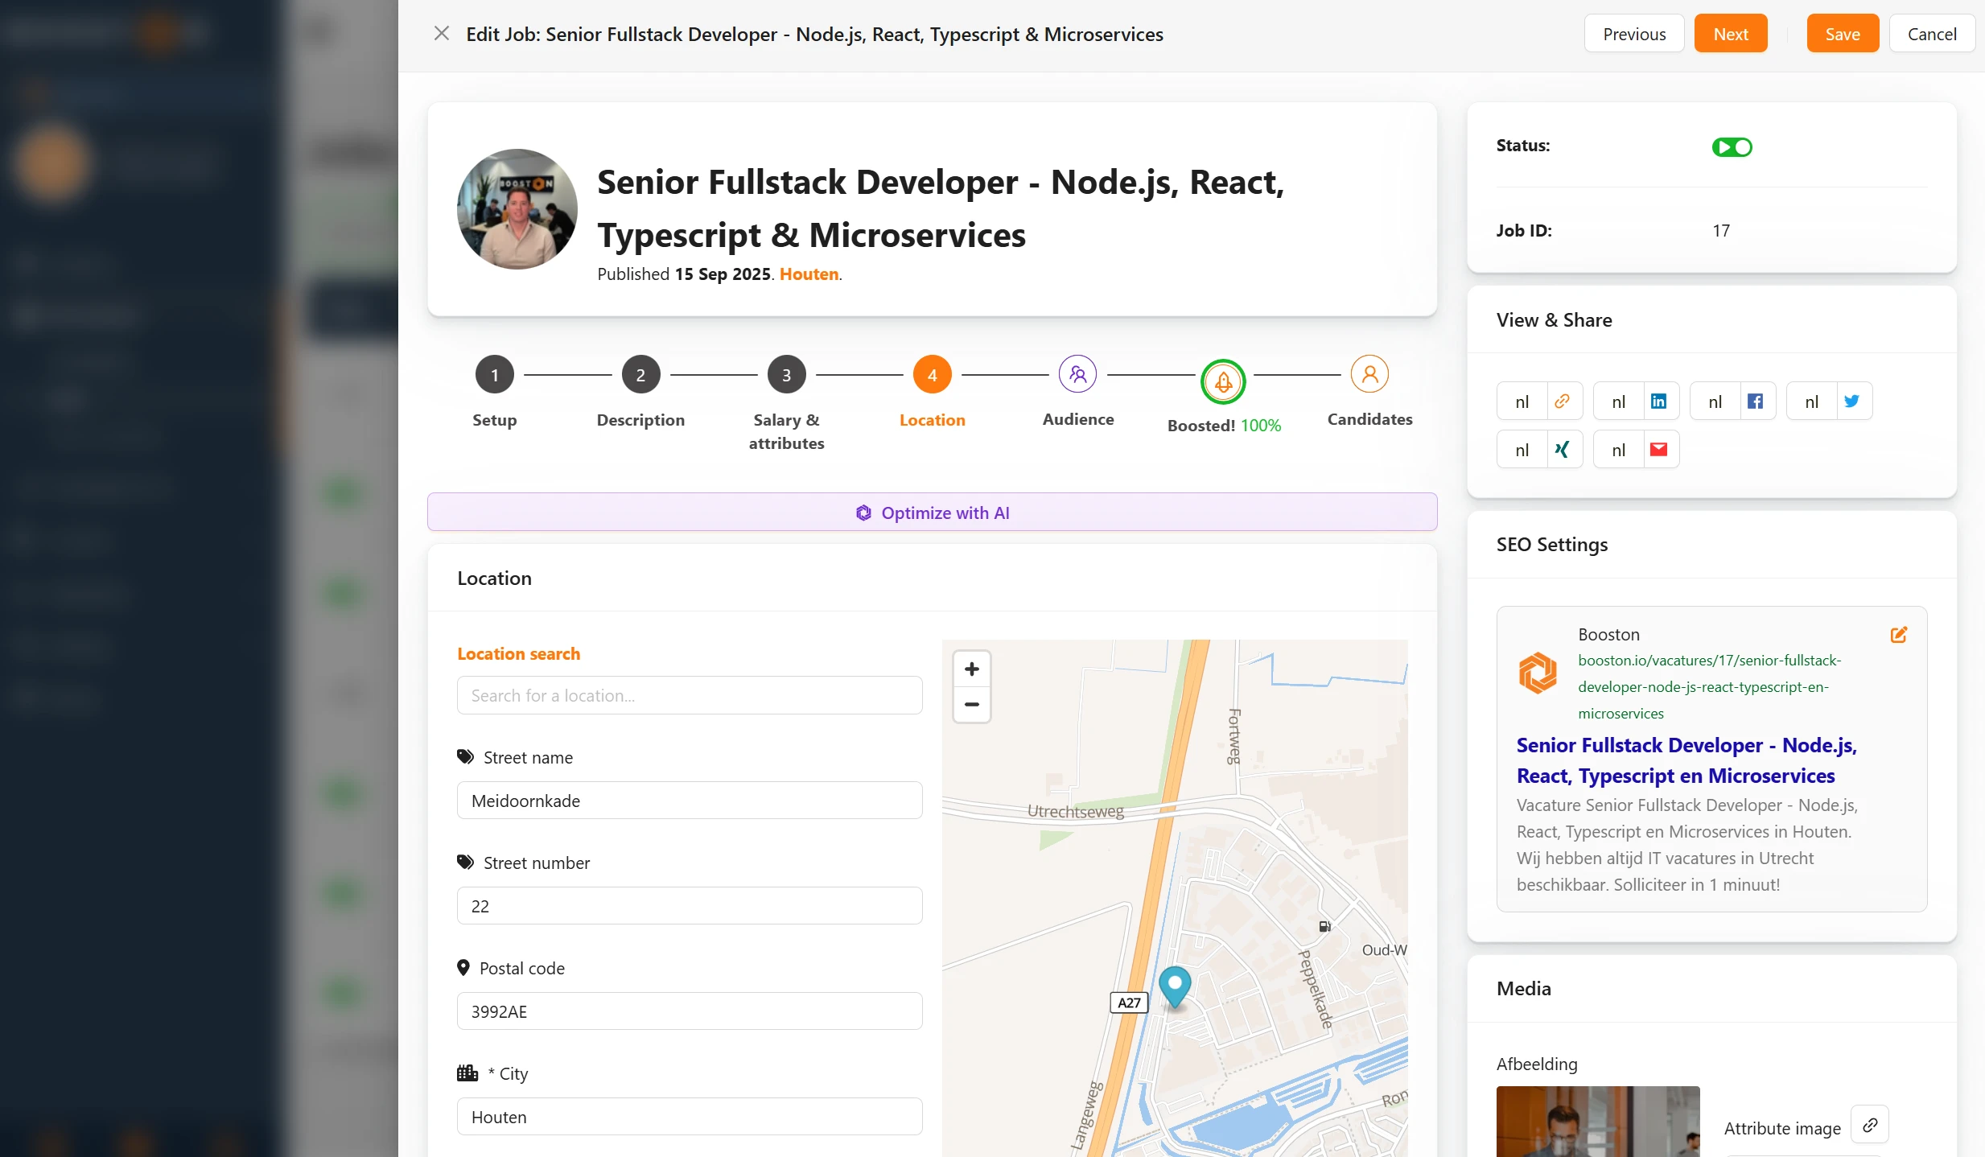Edit the Street name field Meidoornkade
This screenshot has width=1985, height=1157.
coord(690,801)
